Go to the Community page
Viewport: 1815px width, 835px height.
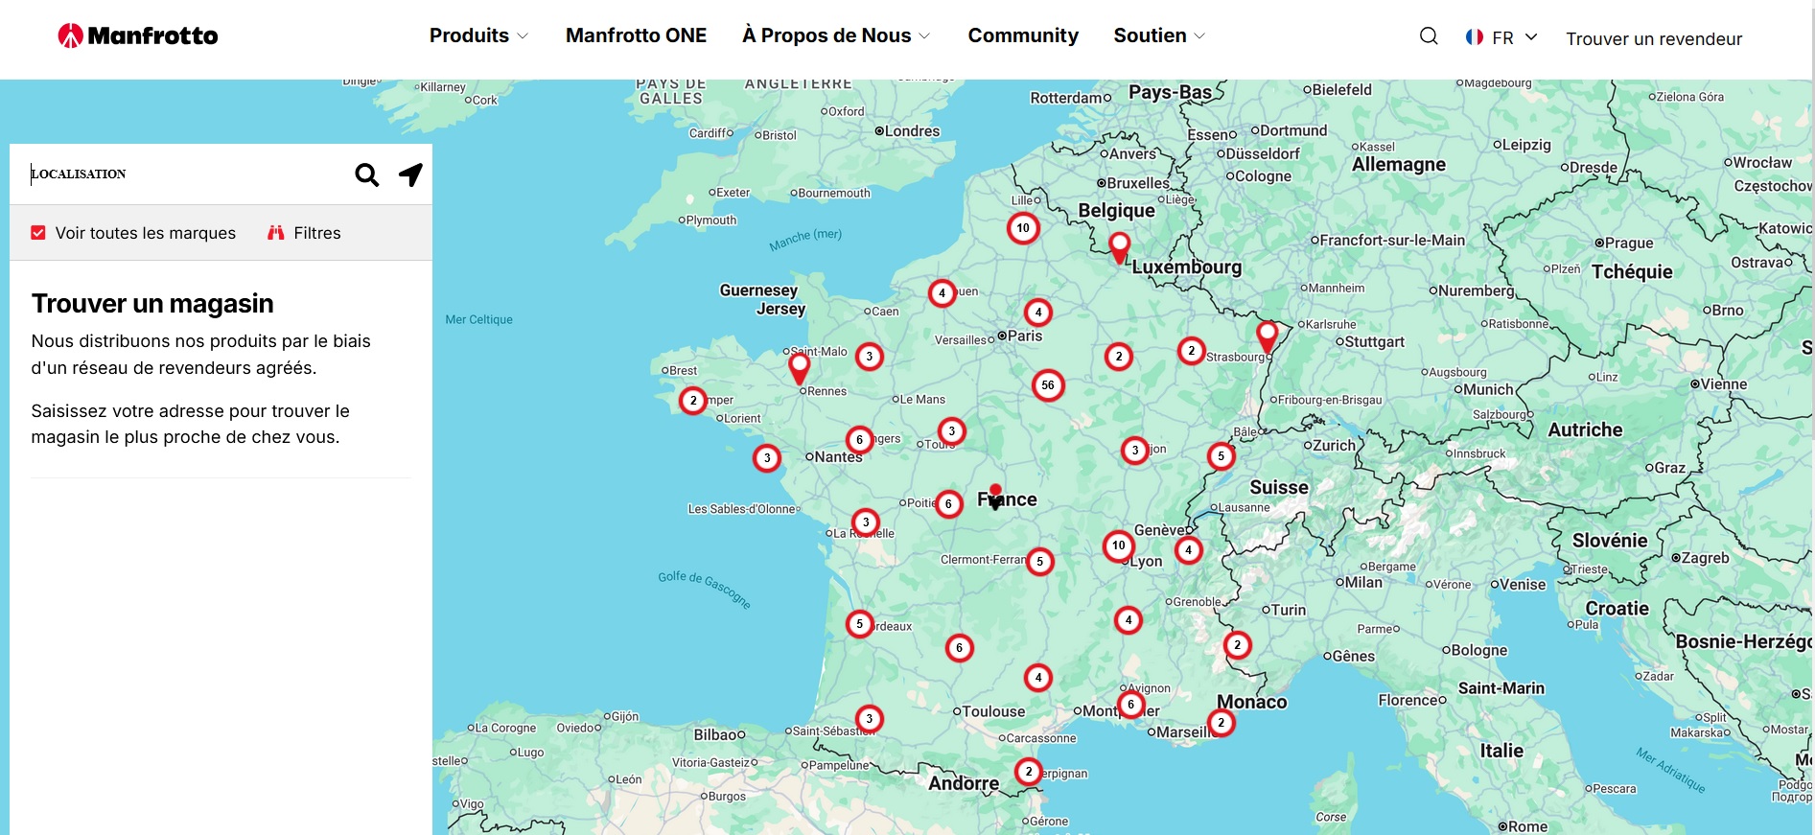coord(1023,36)
